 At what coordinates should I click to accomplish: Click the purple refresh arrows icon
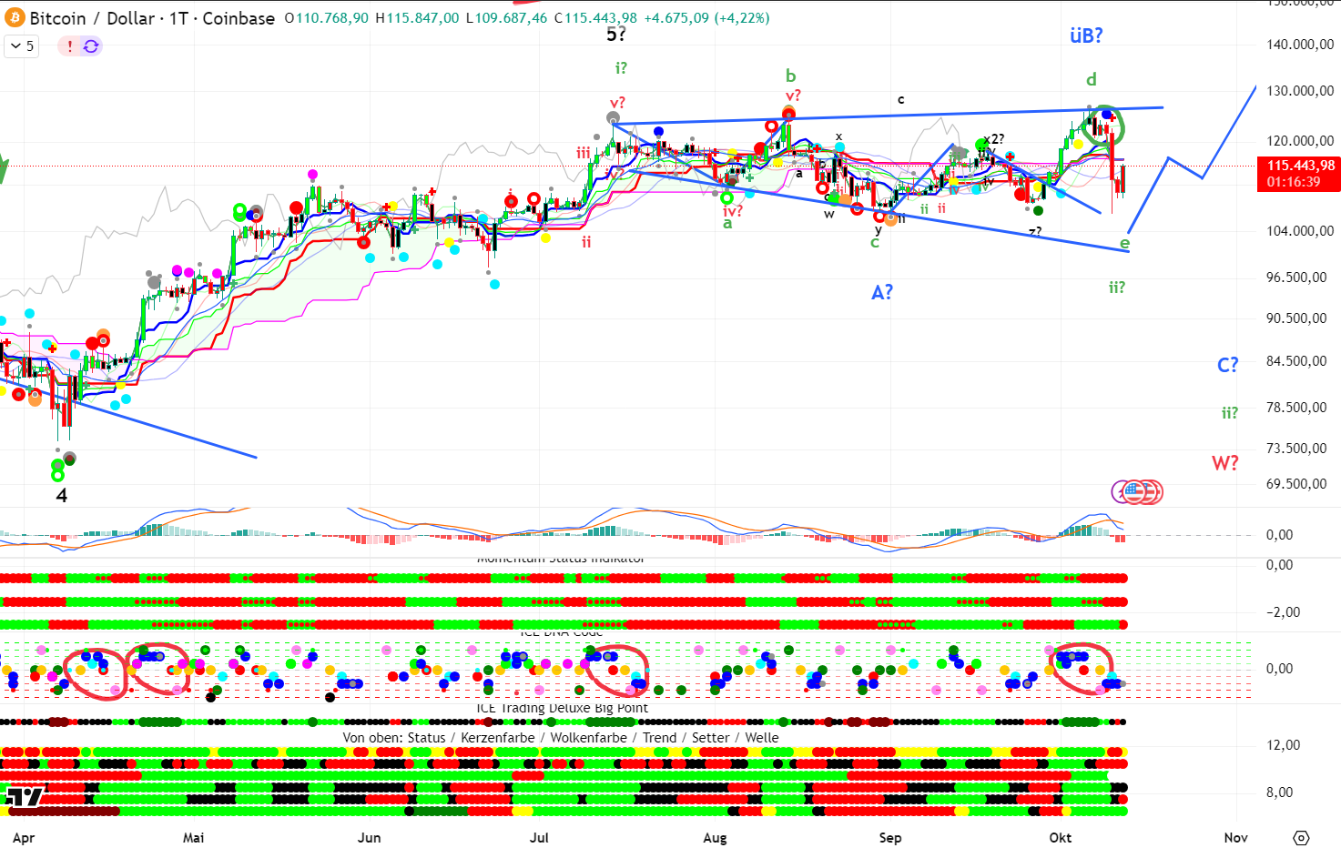coord(91,45)
